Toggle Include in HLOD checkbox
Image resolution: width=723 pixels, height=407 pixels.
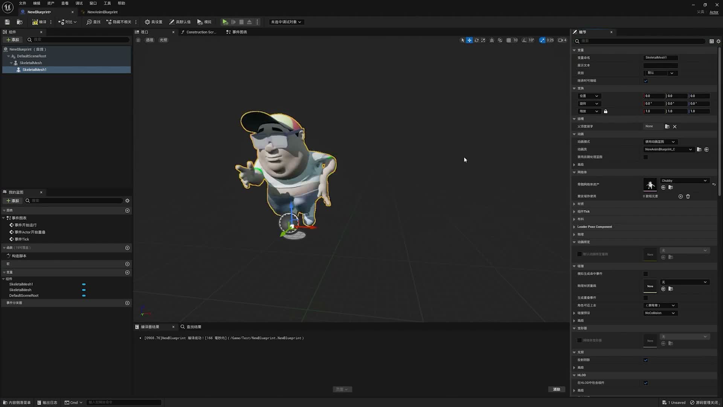(x=646, y=383)
